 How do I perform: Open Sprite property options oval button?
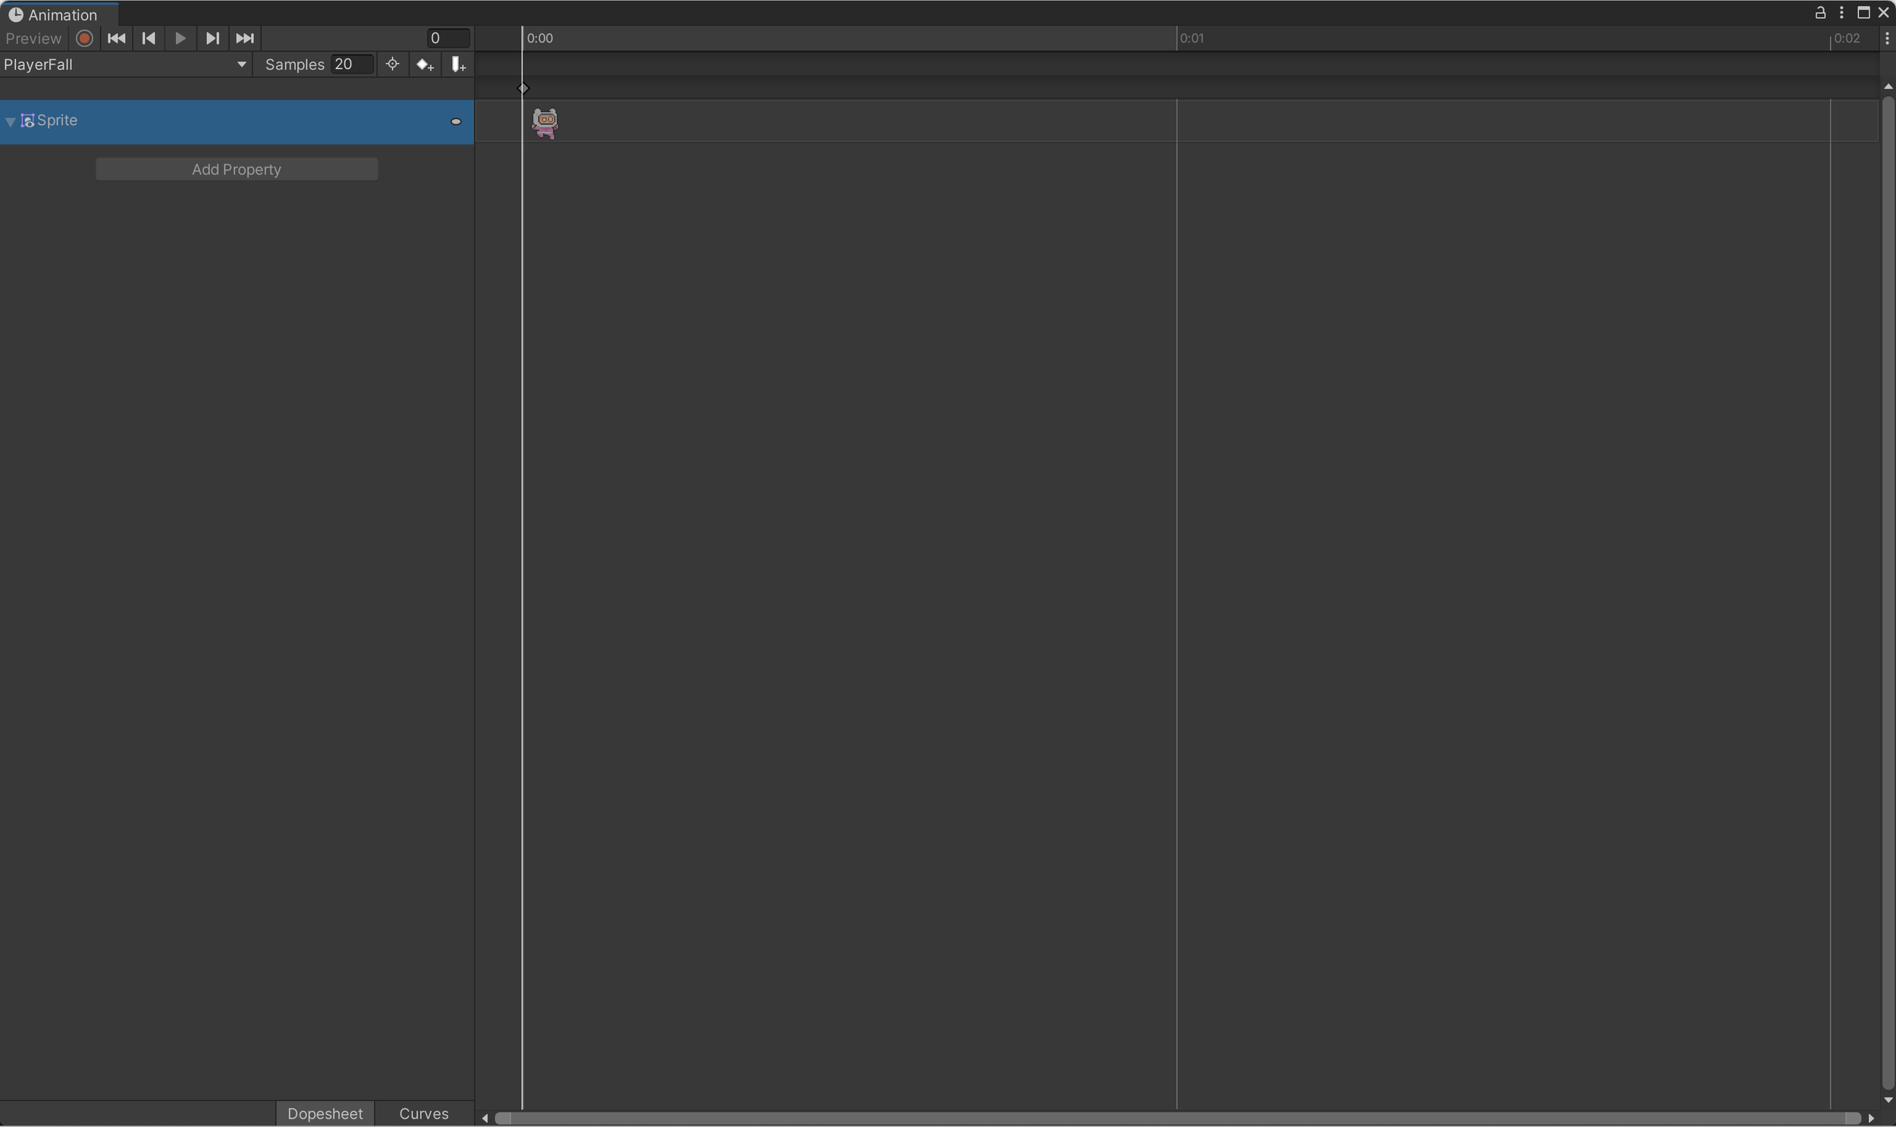click(456, 121)
